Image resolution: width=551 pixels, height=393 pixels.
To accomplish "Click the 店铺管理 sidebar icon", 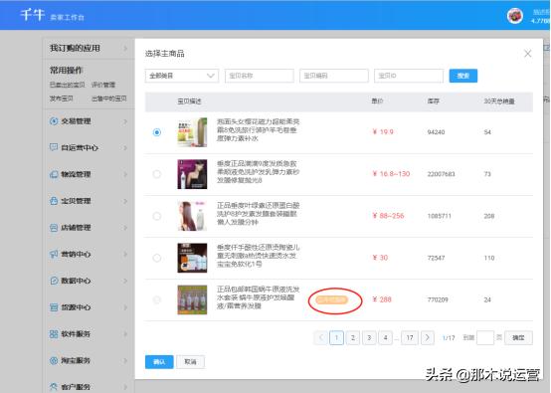I will (54, 228).
